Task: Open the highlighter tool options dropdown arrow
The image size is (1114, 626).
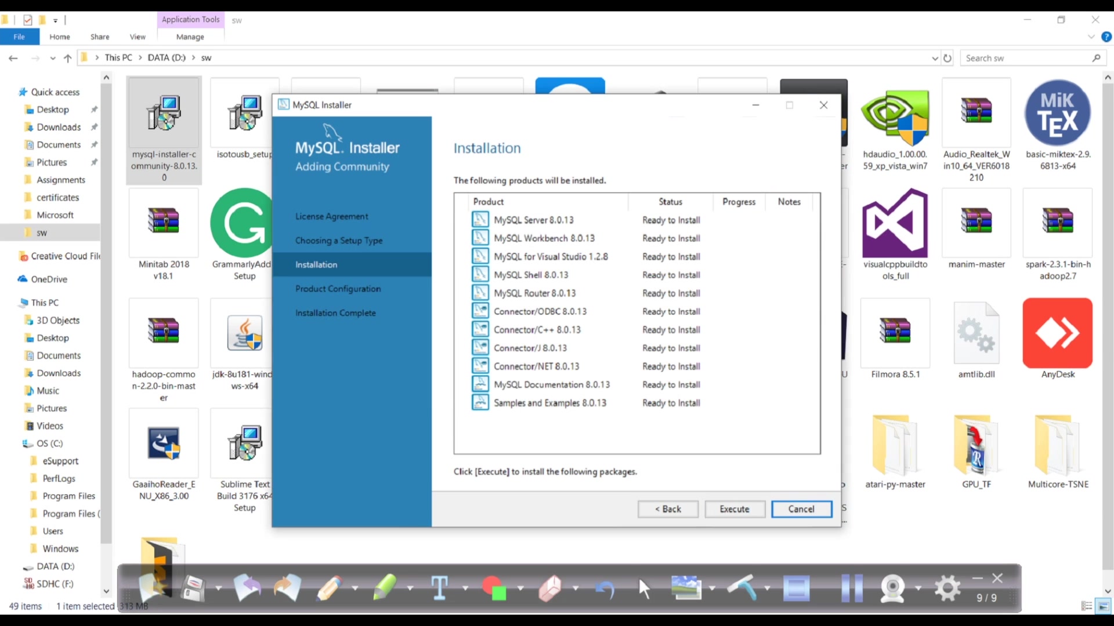Action: (x=411, y=588)
